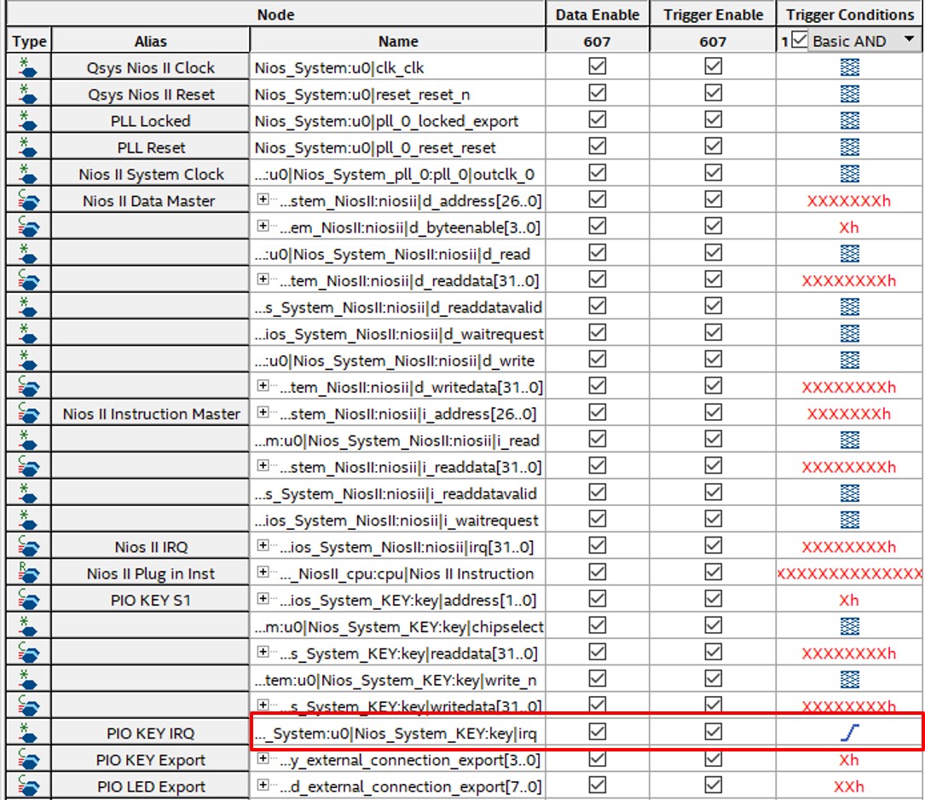
Task: Click the type icon for Nios II System Clock
Action: tap(27, 174)
